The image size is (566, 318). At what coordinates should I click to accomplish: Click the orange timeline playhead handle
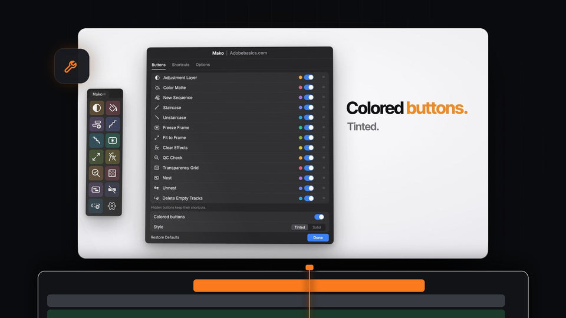coord(310,267)
